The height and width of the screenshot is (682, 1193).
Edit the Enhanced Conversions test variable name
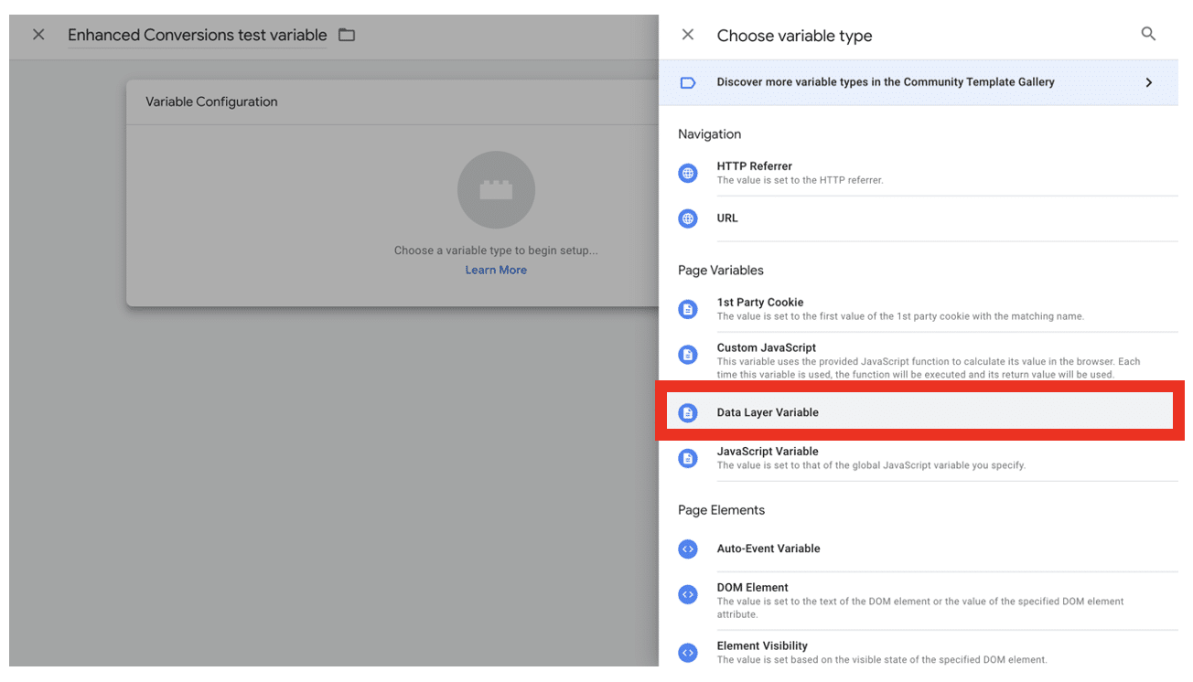click(197, 35)
